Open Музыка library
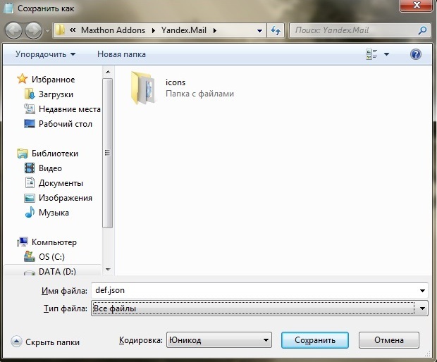 [x=54, y=213]
